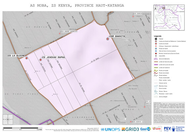Click the AS MABILA area label

(x=37, y=27)
